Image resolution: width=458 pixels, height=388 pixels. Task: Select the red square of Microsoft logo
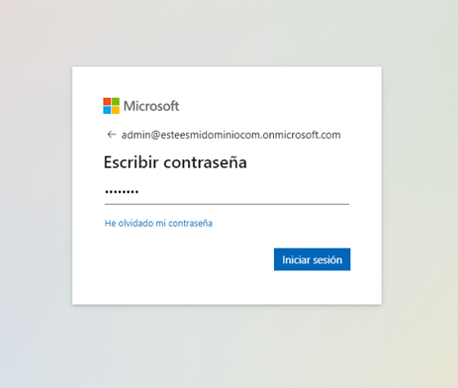pos(107,102)
